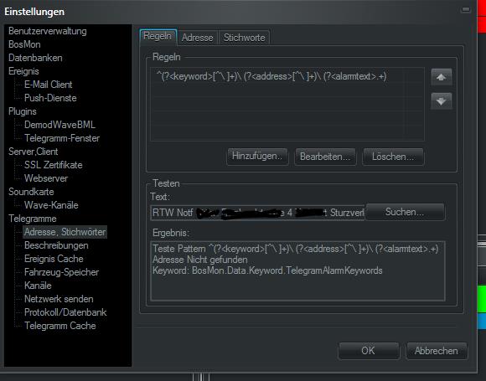
Task: Select Push-Dienste under Ereignis
Action: [x=50, y=98]
